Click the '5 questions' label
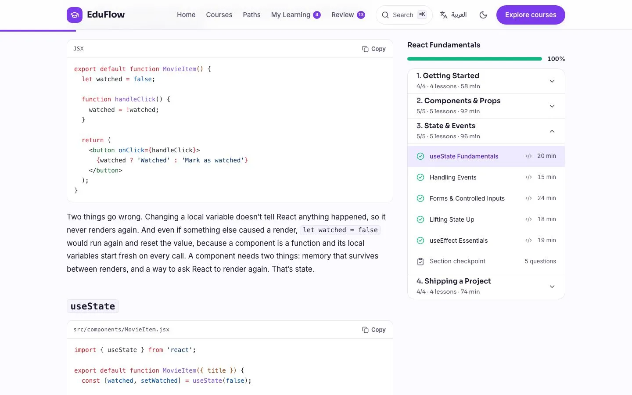 point(540,262)
